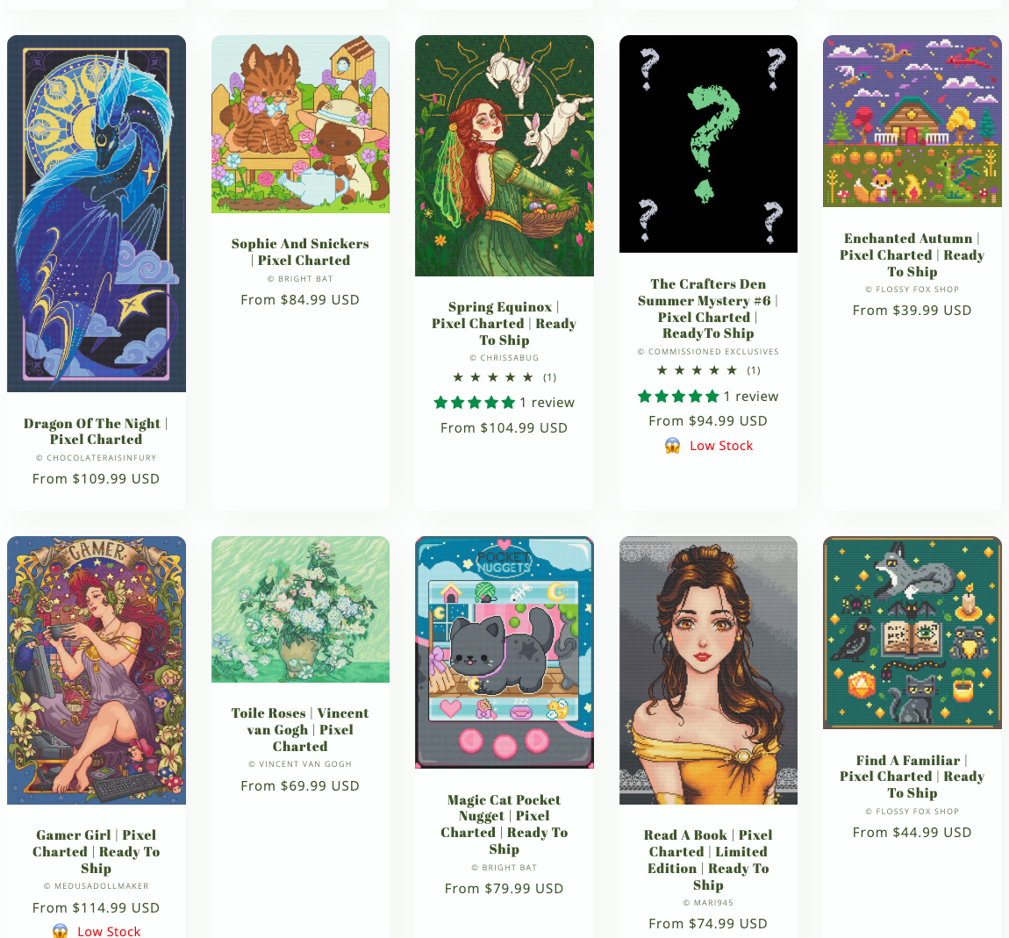This screenshot has width=1009, height=938.
Task: Click the Low Stock emoji under Summer Mystery
Action: [x=672, y=446]
